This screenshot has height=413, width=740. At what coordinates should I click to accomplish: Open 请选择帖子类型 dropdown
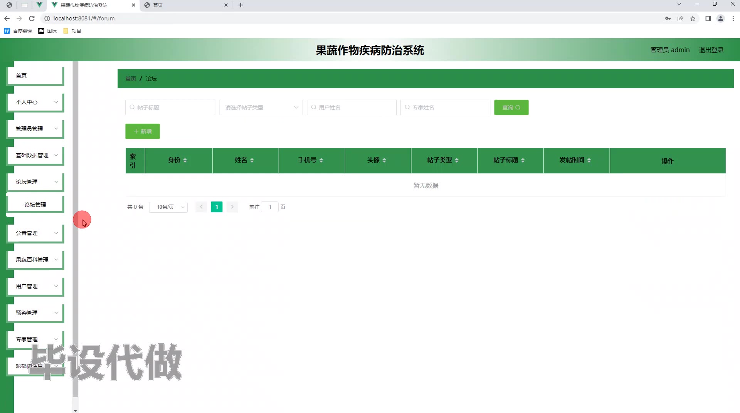(261, 107)
